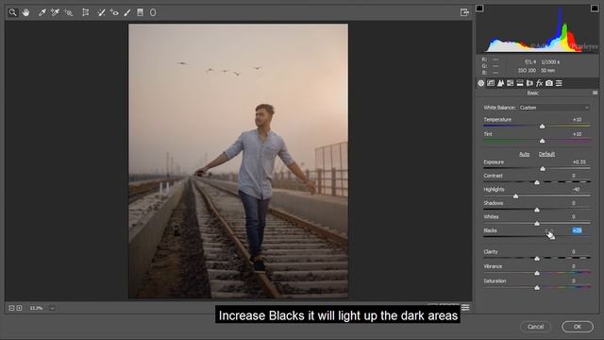Viewport: 604px width, 340px height.
Task: Open the Lens Corrections panel tab
Action: click(529, 83)
